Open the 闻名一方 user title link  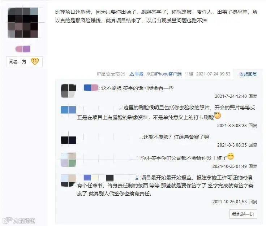point(17,62)
